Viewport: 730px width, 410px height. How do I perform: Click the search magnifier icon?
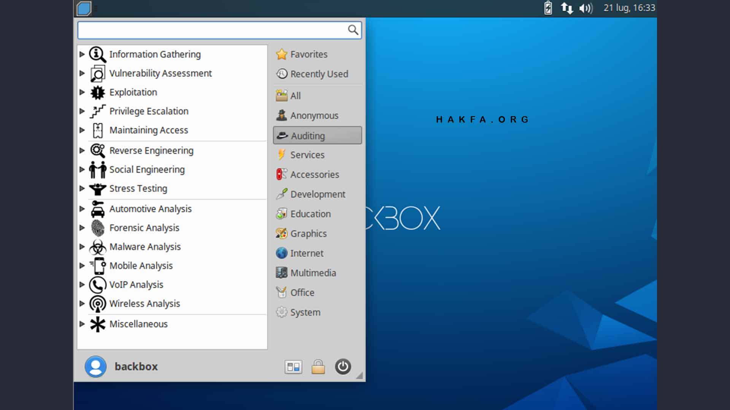pyautogui.click(x=353, y=30)
